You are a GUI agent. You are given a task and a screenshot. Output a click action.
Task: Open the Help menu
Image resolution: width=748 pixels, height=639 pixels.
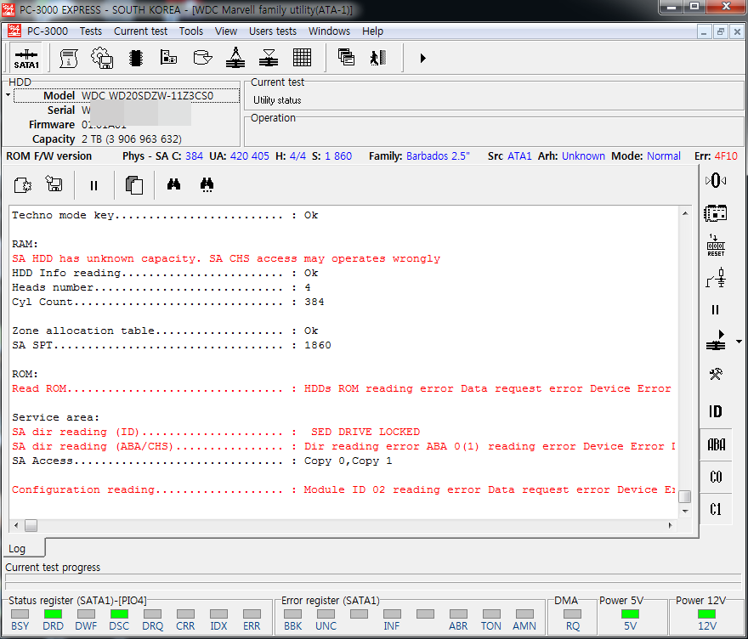pyautogui.click(x=372, y=31)
